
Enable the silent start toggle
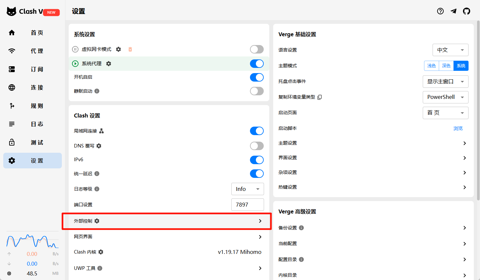[x=257, y=91]
